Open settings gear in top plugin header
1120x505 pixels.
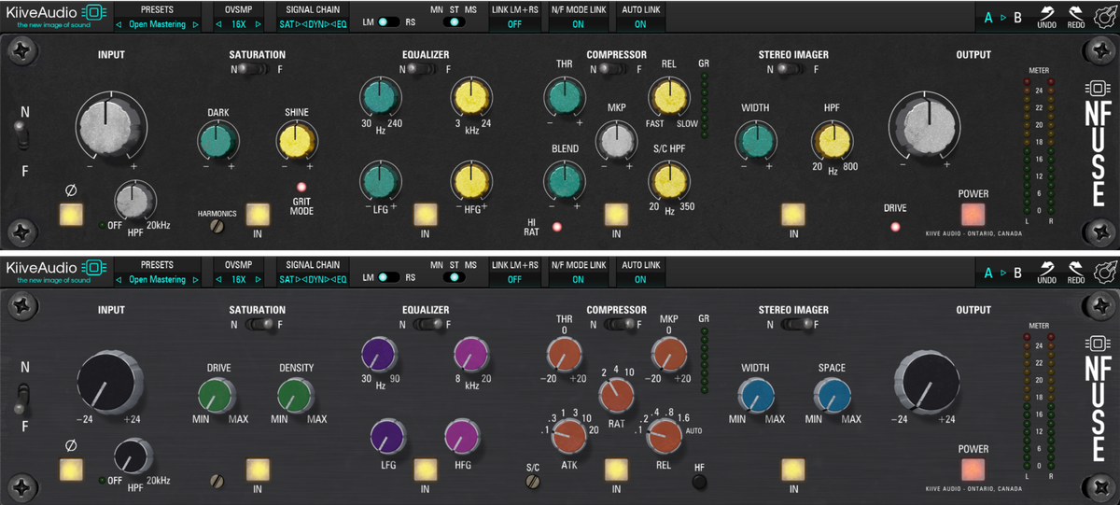(x=1105, y=16)
